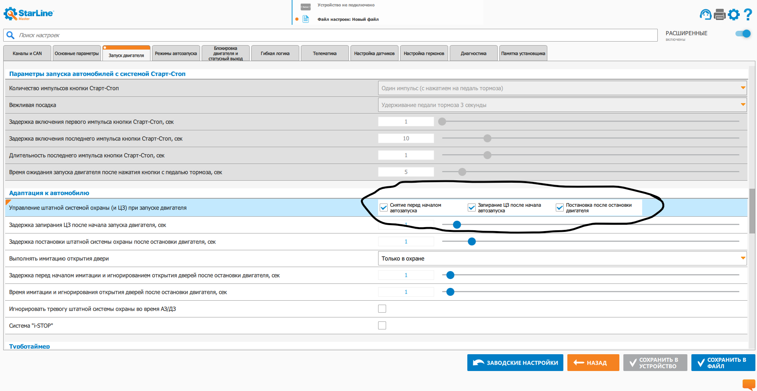This screenshot has height=391, width=757.
Task: Switch to Каналы и CAN tab
Action: [27, 53]
